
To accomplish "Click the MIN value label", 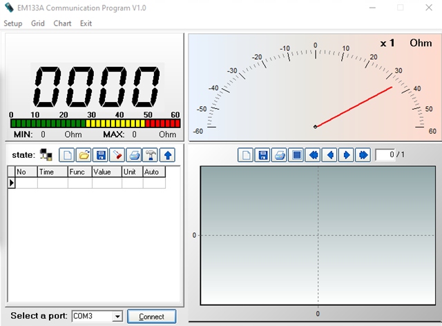I will [x=23, y=134].
